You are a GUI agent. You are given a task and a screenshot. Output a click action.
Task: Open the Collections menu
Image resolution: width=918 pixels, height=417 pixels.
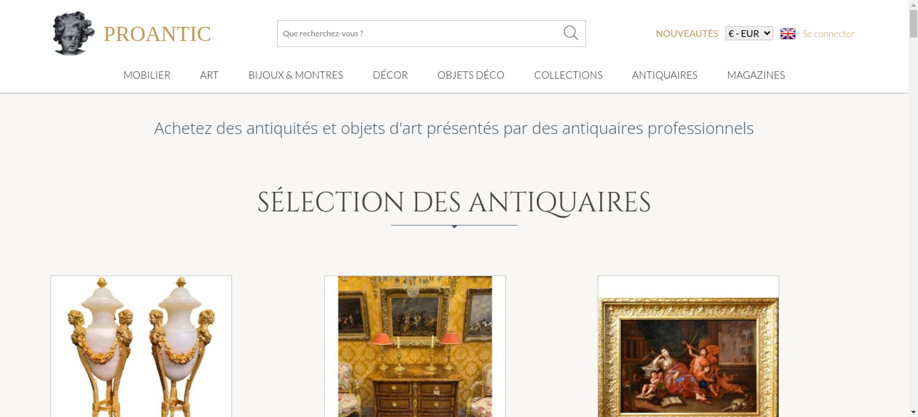[x=568, y=75]
